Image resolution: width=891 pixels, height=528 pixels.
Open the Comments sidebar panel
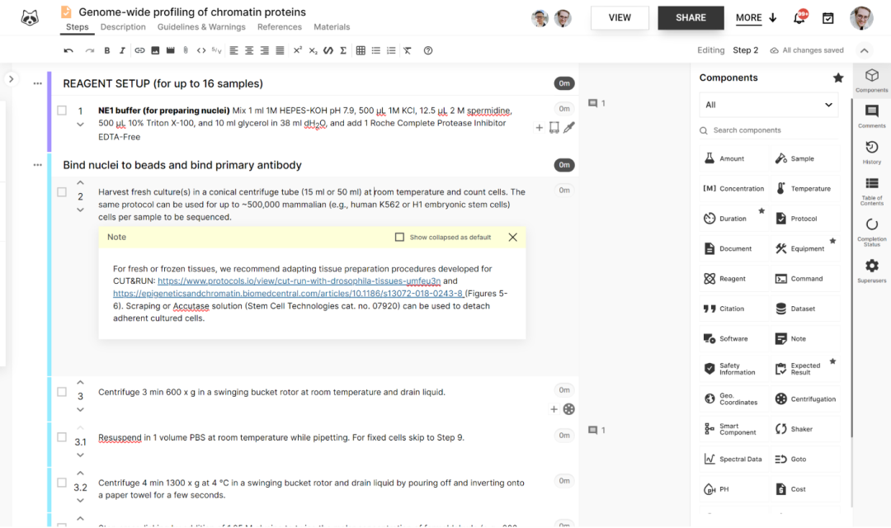click(872, 116)
